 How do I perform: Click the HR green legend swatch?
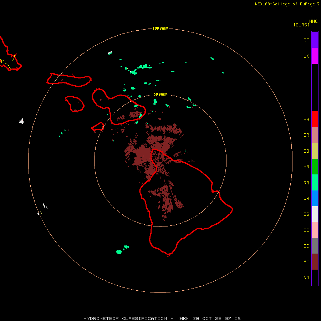click(x=315, y=167)
